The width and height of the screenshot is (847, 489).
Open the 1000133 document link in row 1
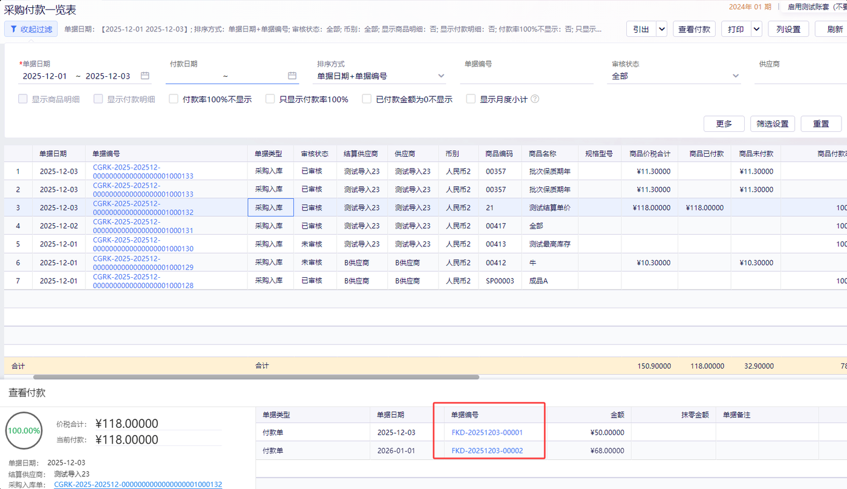(143, 171)
